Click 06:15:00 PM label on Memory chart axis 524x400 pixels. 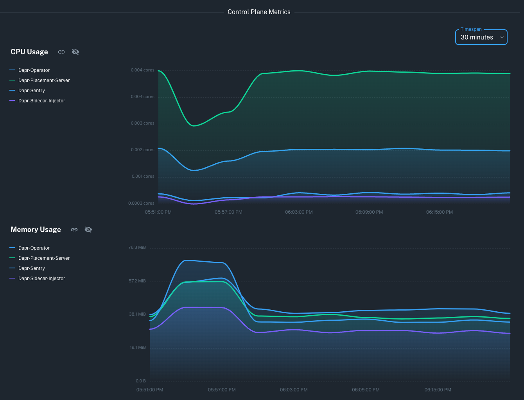point(438,390)
